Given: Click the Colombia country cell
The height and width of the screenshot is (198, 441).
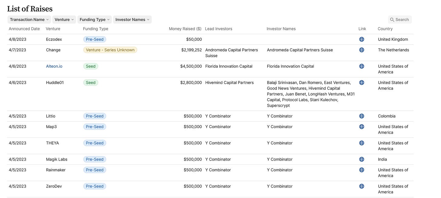Looking at the screenshot, I should 387,116.
